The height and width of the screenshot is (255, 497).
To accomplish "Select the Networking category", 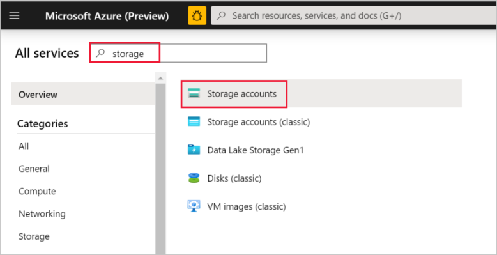I will [x=42, y=213].
